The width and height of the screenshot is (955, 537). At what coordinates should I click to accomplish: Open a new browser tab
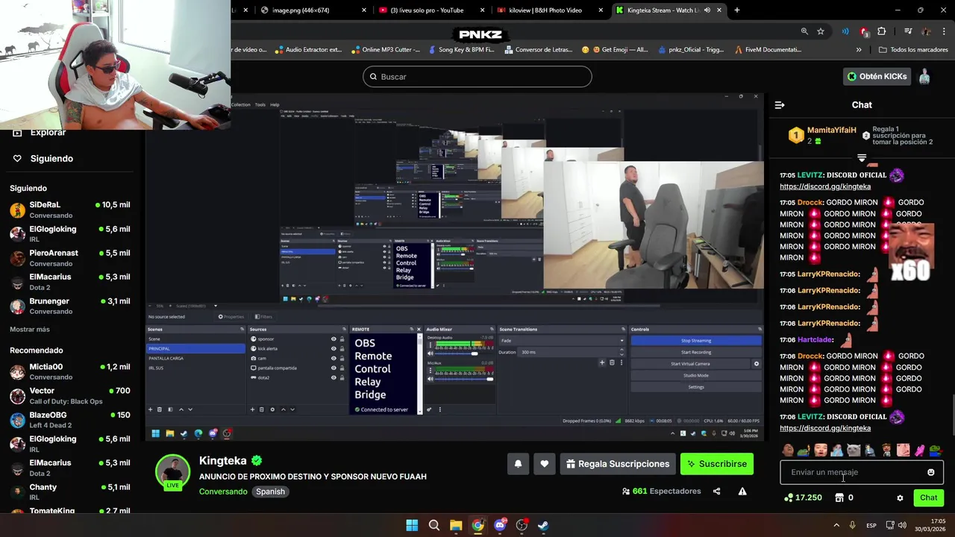737,10
